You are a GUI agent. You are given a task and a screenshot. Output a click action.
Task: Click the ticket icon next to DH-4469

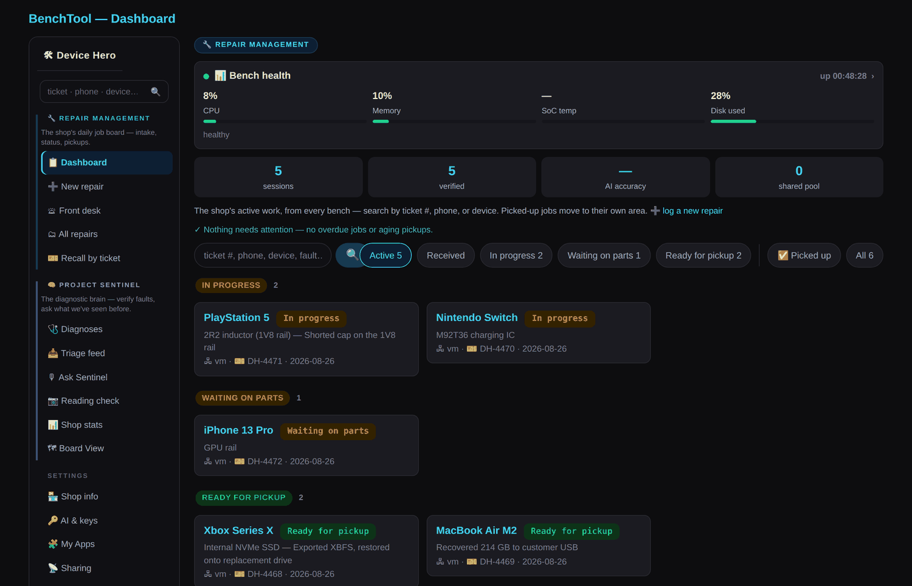click(x=472, y=562)
